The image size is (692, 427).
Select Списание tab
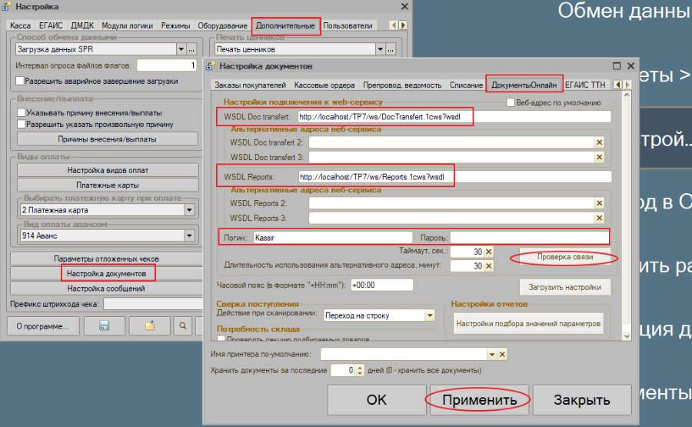467,85
